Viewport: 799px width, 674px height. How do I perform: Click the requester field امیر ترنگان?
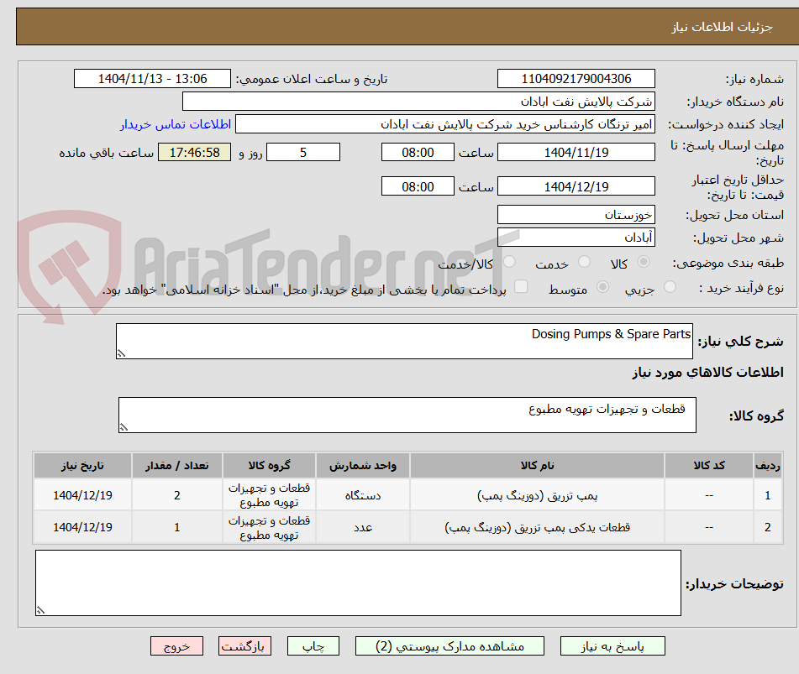click(x=444, y=124)
